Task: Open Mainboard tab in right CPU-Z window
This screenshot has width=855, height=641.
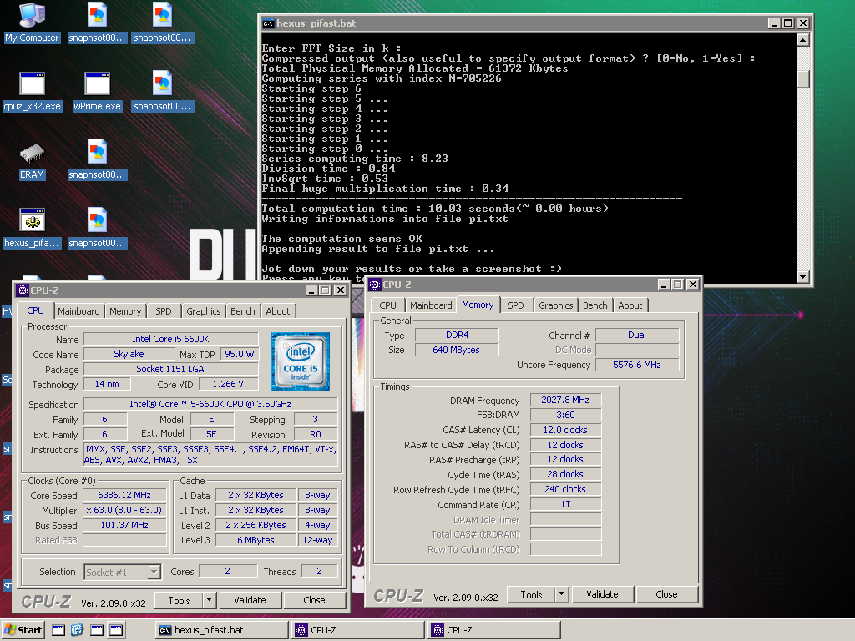Action: click(x=431, y=305)
